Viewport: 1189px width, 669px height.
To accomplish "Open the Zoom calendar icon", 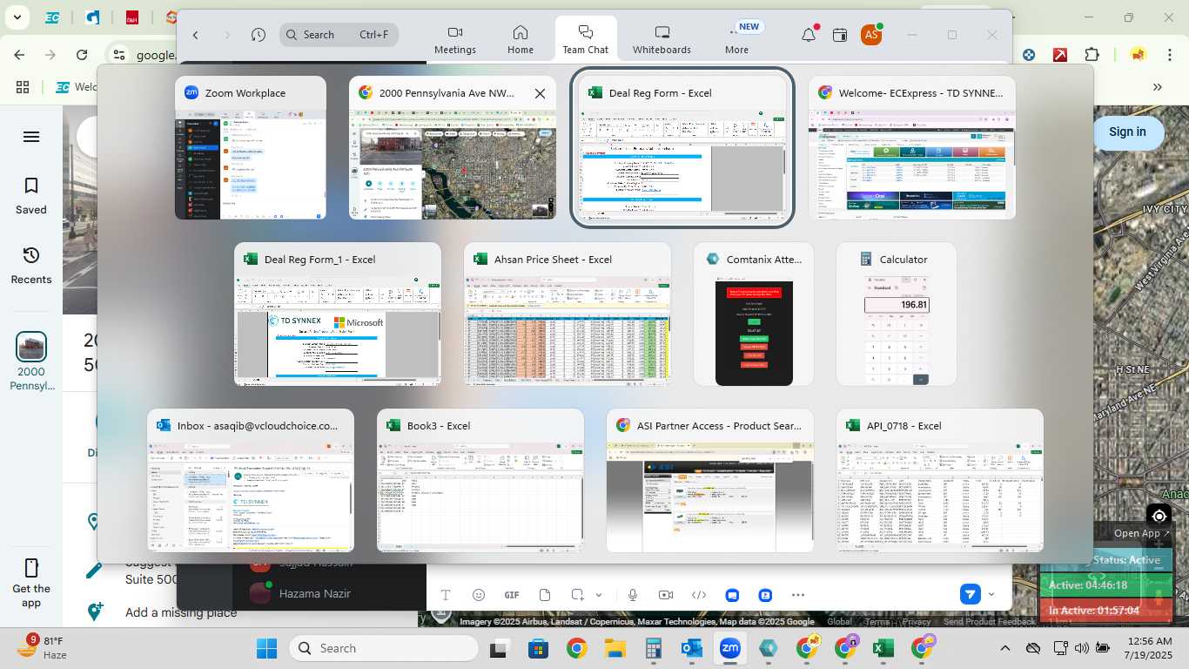I will 840,35.
